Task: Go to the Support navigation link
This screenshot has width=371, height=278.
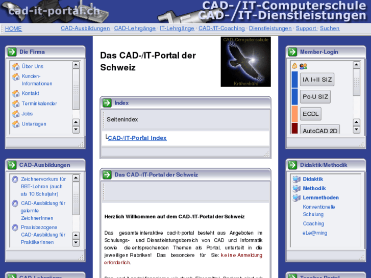Action: tap(306, 28)
